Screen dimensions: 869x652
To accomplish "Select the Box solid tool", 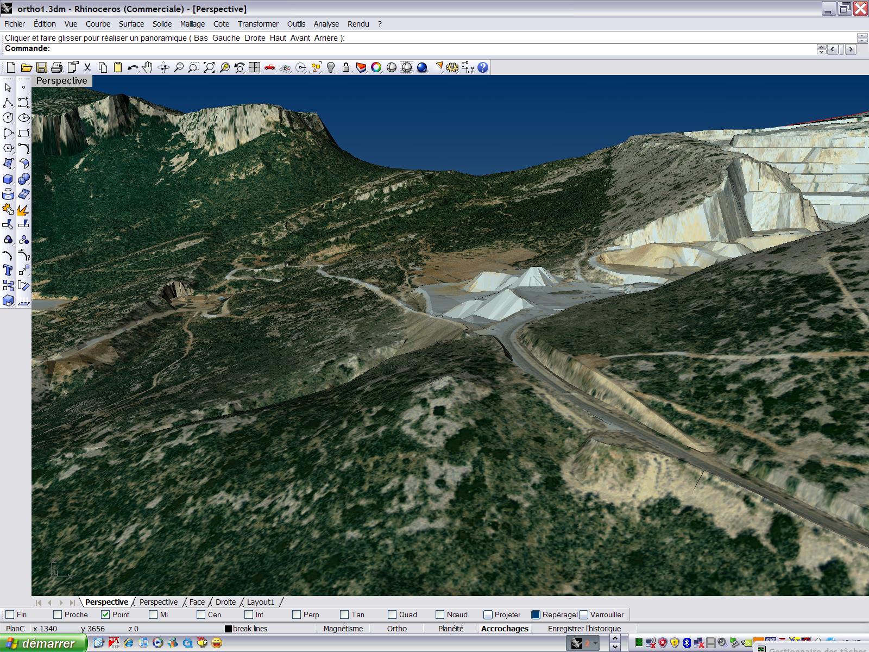I will (x=8, y=179).
